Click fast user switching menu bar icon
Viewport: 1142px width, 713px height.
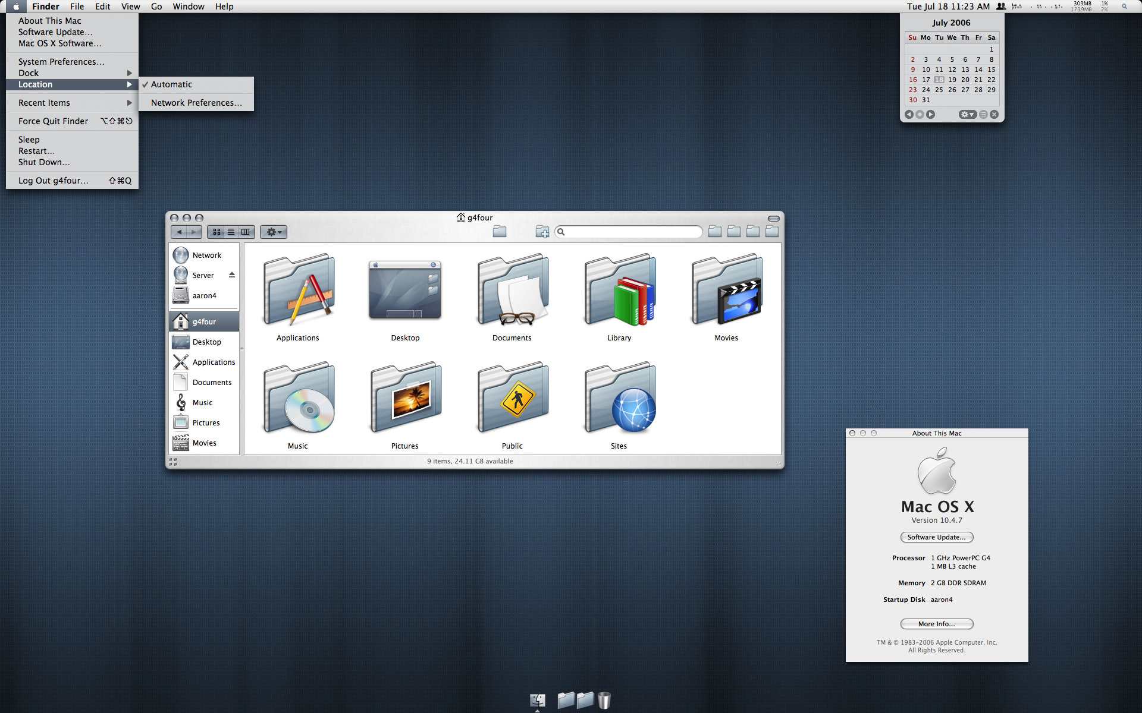tap(1001, 7)
